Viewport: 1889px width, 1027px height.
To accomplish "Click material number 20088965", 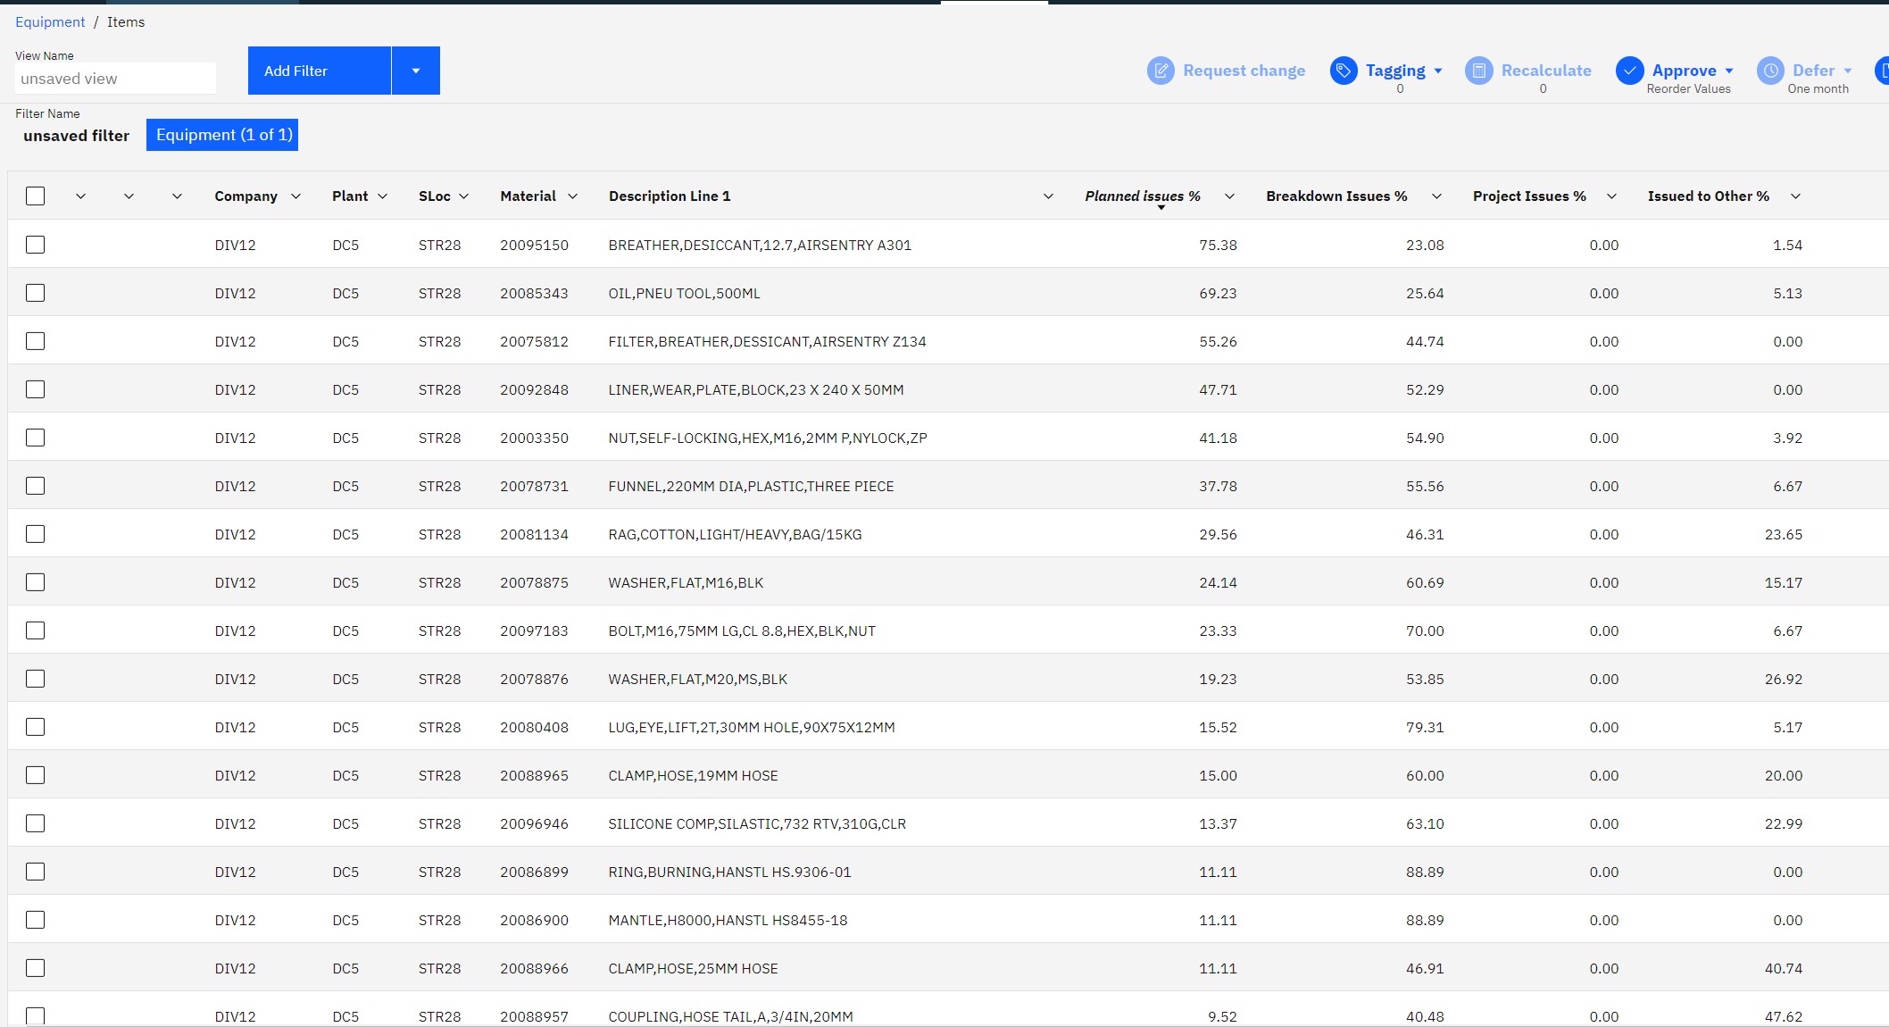I will click(x=534, y=775).
